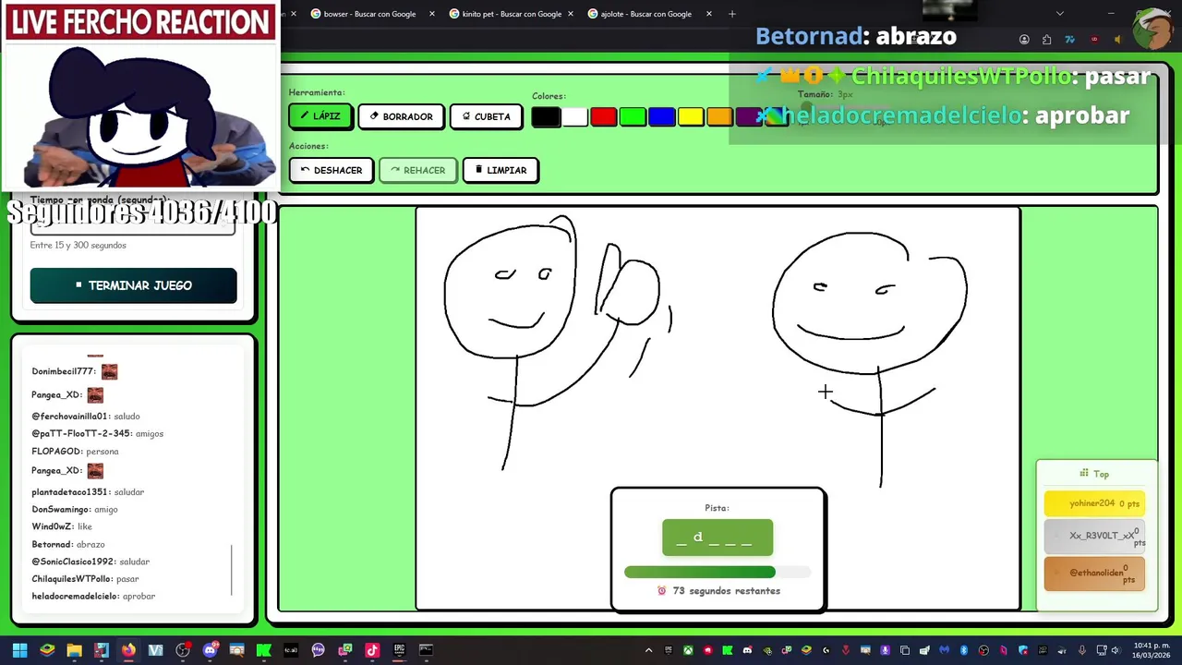This screenshot has width=1182, height=665.
Task: Pick the white color swatch
Action: point(575,117)
